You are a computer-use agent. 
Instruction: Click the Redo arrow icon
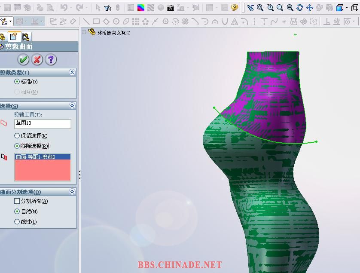(79, 8)
